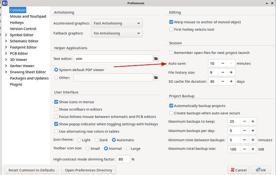Select Hotkeys in the preferences list
276x175 pixels.
(16, 23)
